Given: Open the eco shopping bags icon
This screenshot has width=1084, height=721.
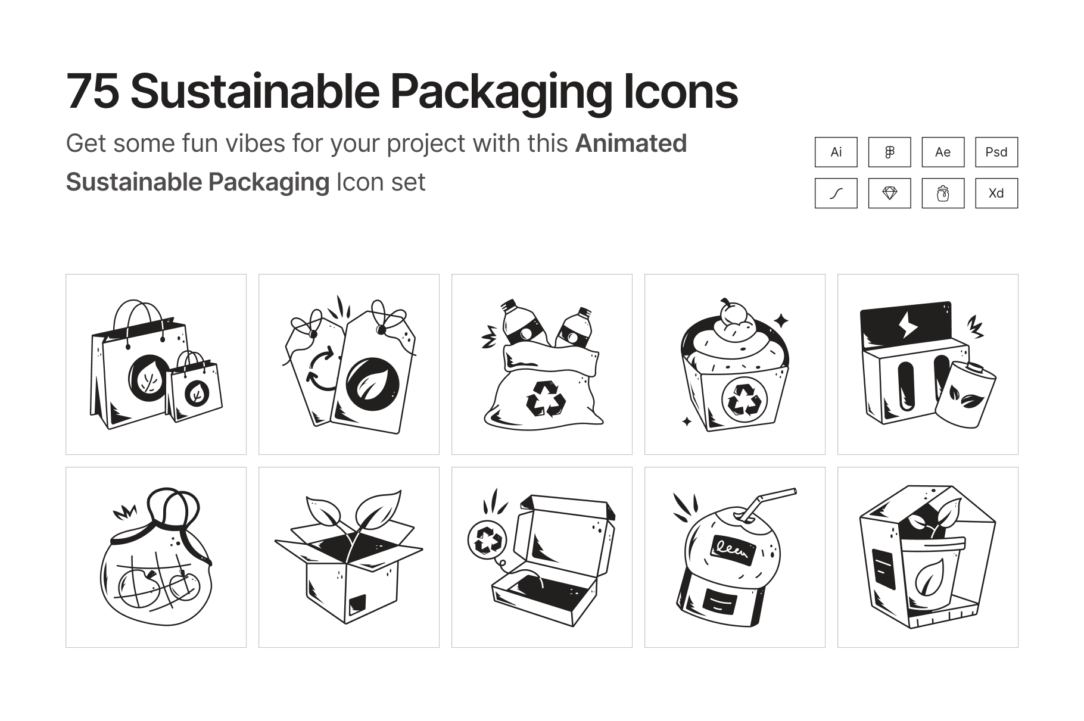Looking at the screenshot, I should pyautogui.click(x=156, y=364).
